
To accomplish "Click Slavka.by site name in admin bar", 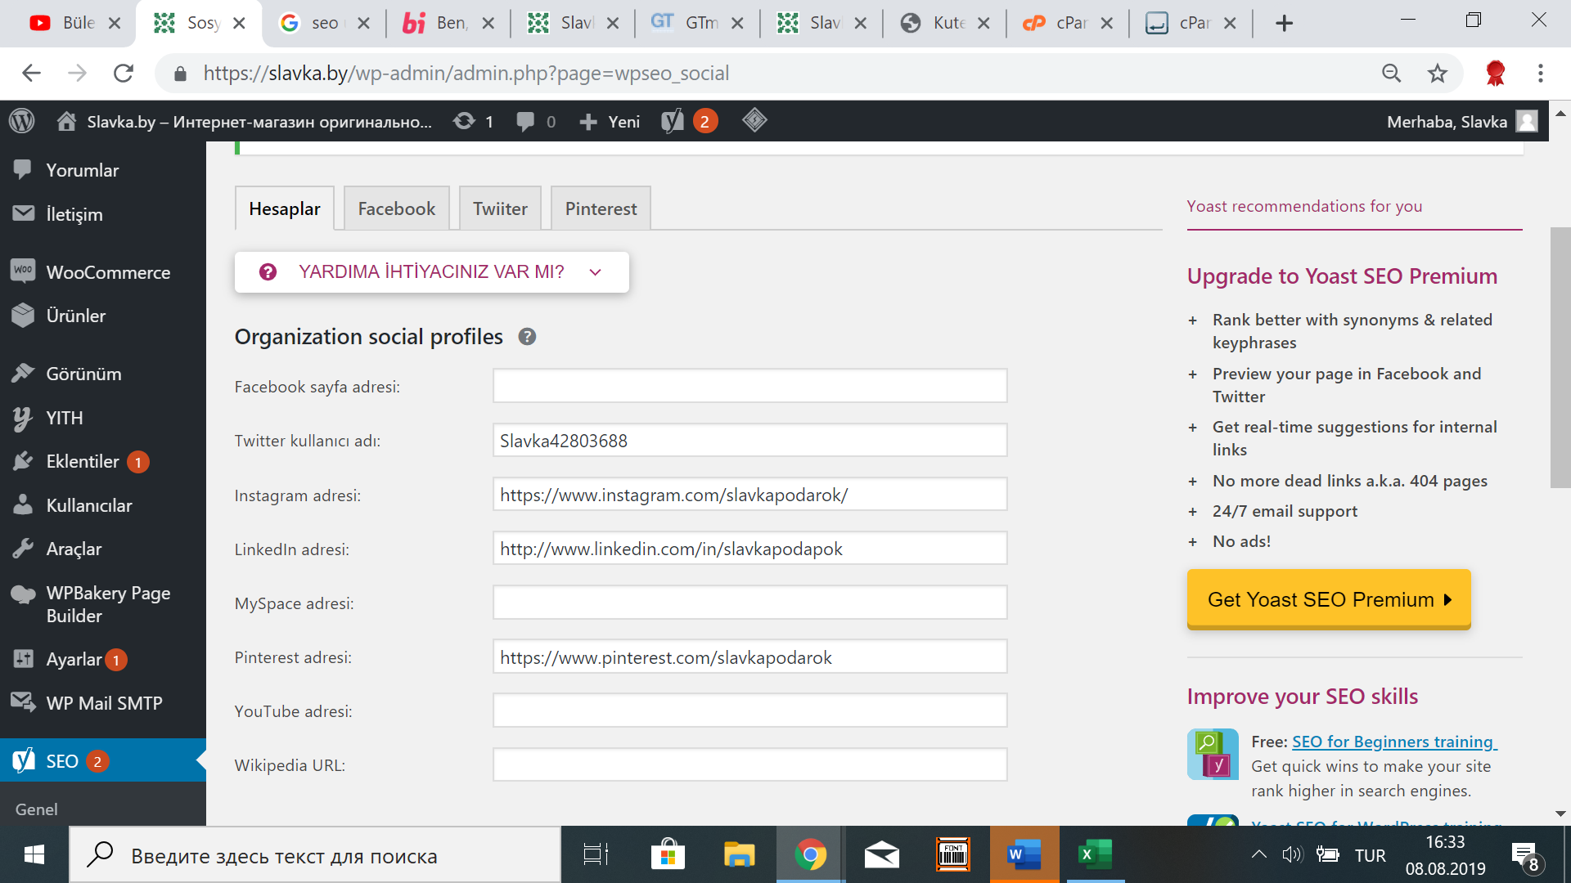I will pyautogui.click(x=259, y=122).
